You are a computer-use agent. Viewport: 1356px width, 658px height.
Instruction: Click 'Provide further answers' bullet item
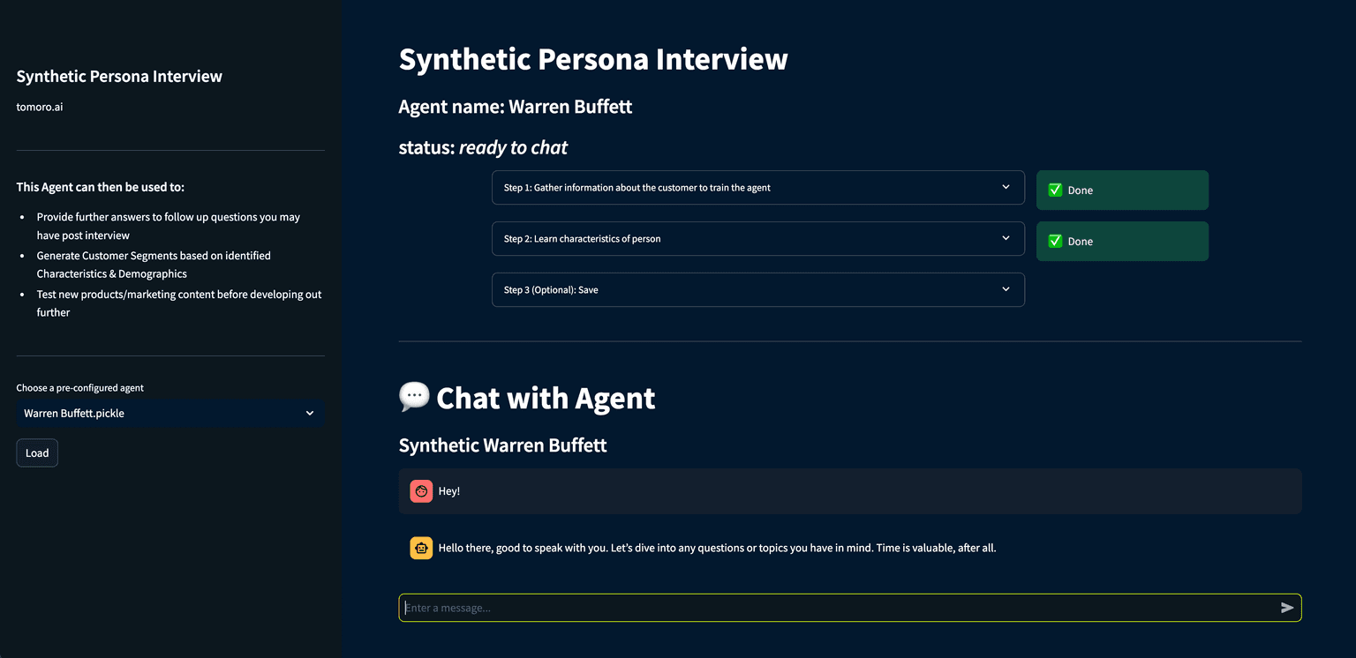[169, 226]
